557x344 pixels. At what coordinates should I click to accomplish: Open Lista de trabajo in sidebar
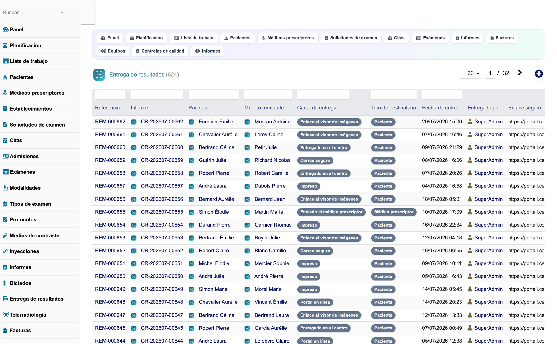point(28,61)
